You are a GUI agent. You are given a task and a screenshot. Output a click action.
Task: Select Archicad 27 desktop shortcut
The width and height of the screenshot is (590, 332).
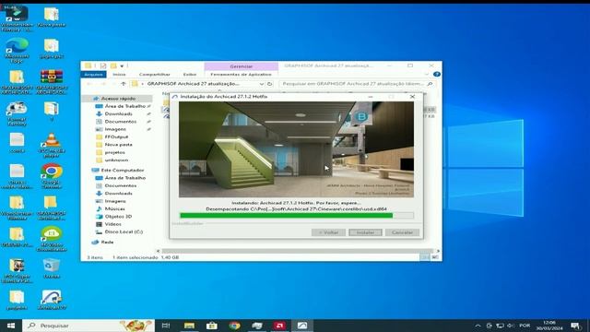52,300
